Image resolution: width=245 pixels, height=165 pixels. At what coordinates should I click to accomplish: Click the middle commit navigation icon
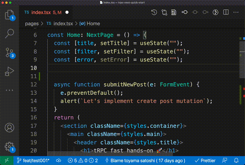[x=195, y=12]
